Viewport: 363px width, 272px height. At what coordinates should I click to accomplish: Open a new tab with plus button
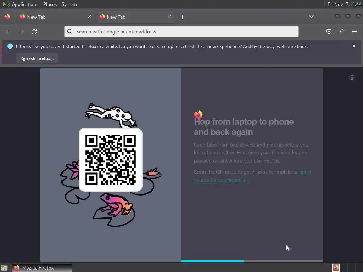[x=183, y=17]
